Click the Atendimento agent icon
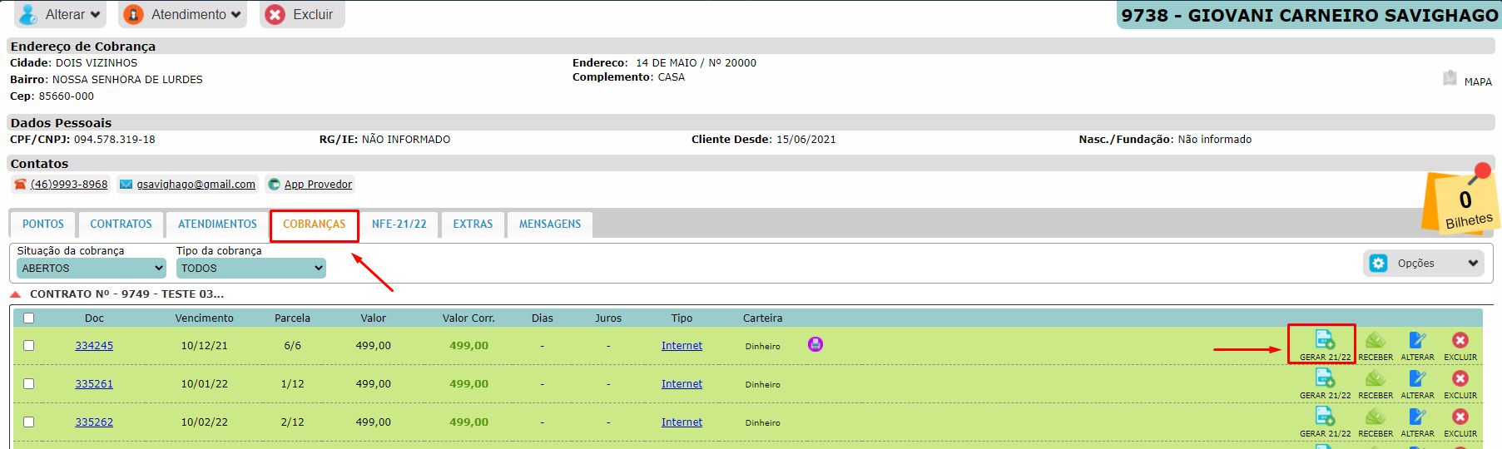 (133, 14)
